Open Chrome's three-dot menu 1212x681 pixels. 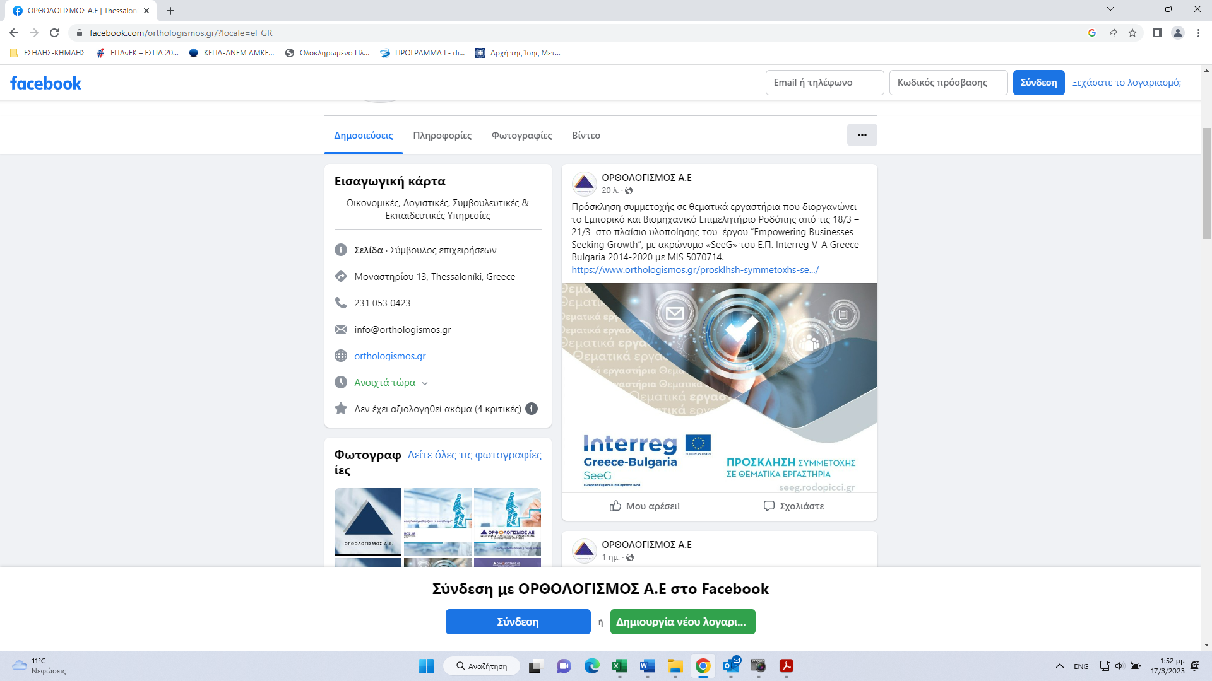(1198, 33)
